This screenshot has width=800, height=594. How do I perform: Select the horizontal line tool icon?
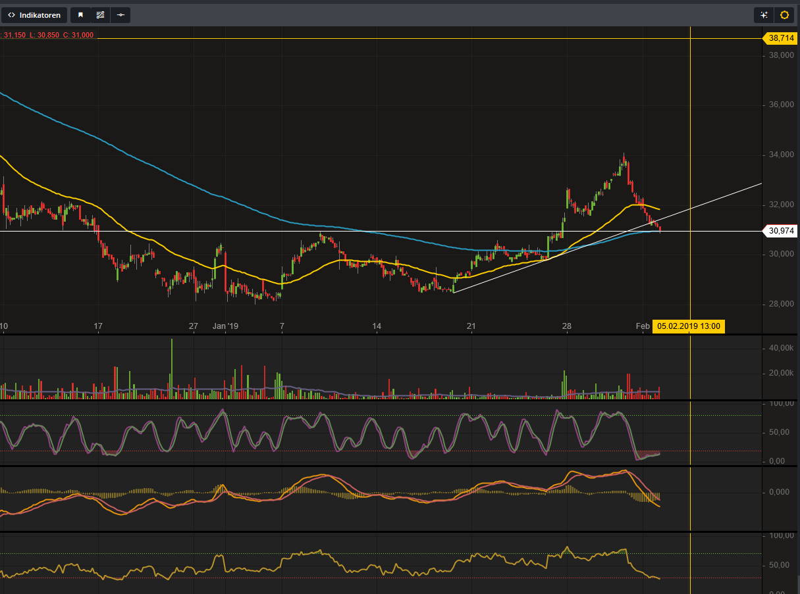click(120, 14)
